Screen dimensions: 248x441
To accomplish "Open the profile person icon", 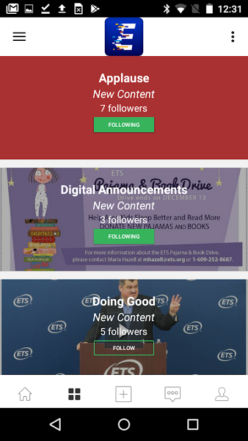I will pos(222,394).
